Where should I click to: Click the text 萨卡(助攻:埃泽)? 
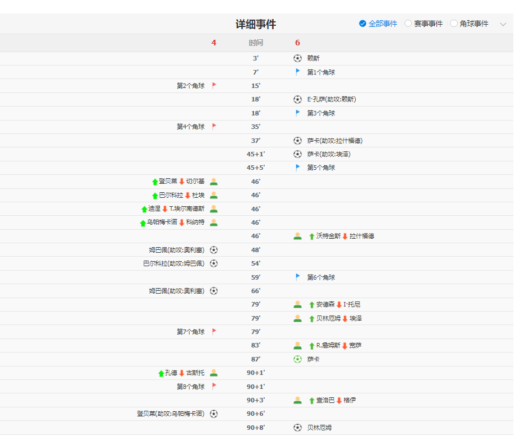click(329, 154)
